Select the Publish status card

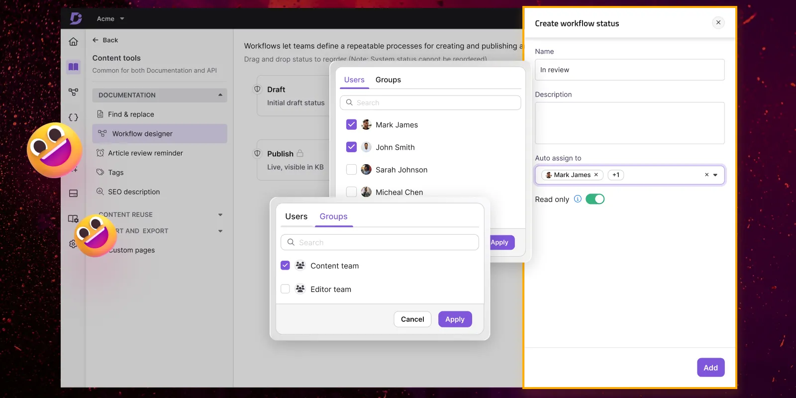pos(294,160)
